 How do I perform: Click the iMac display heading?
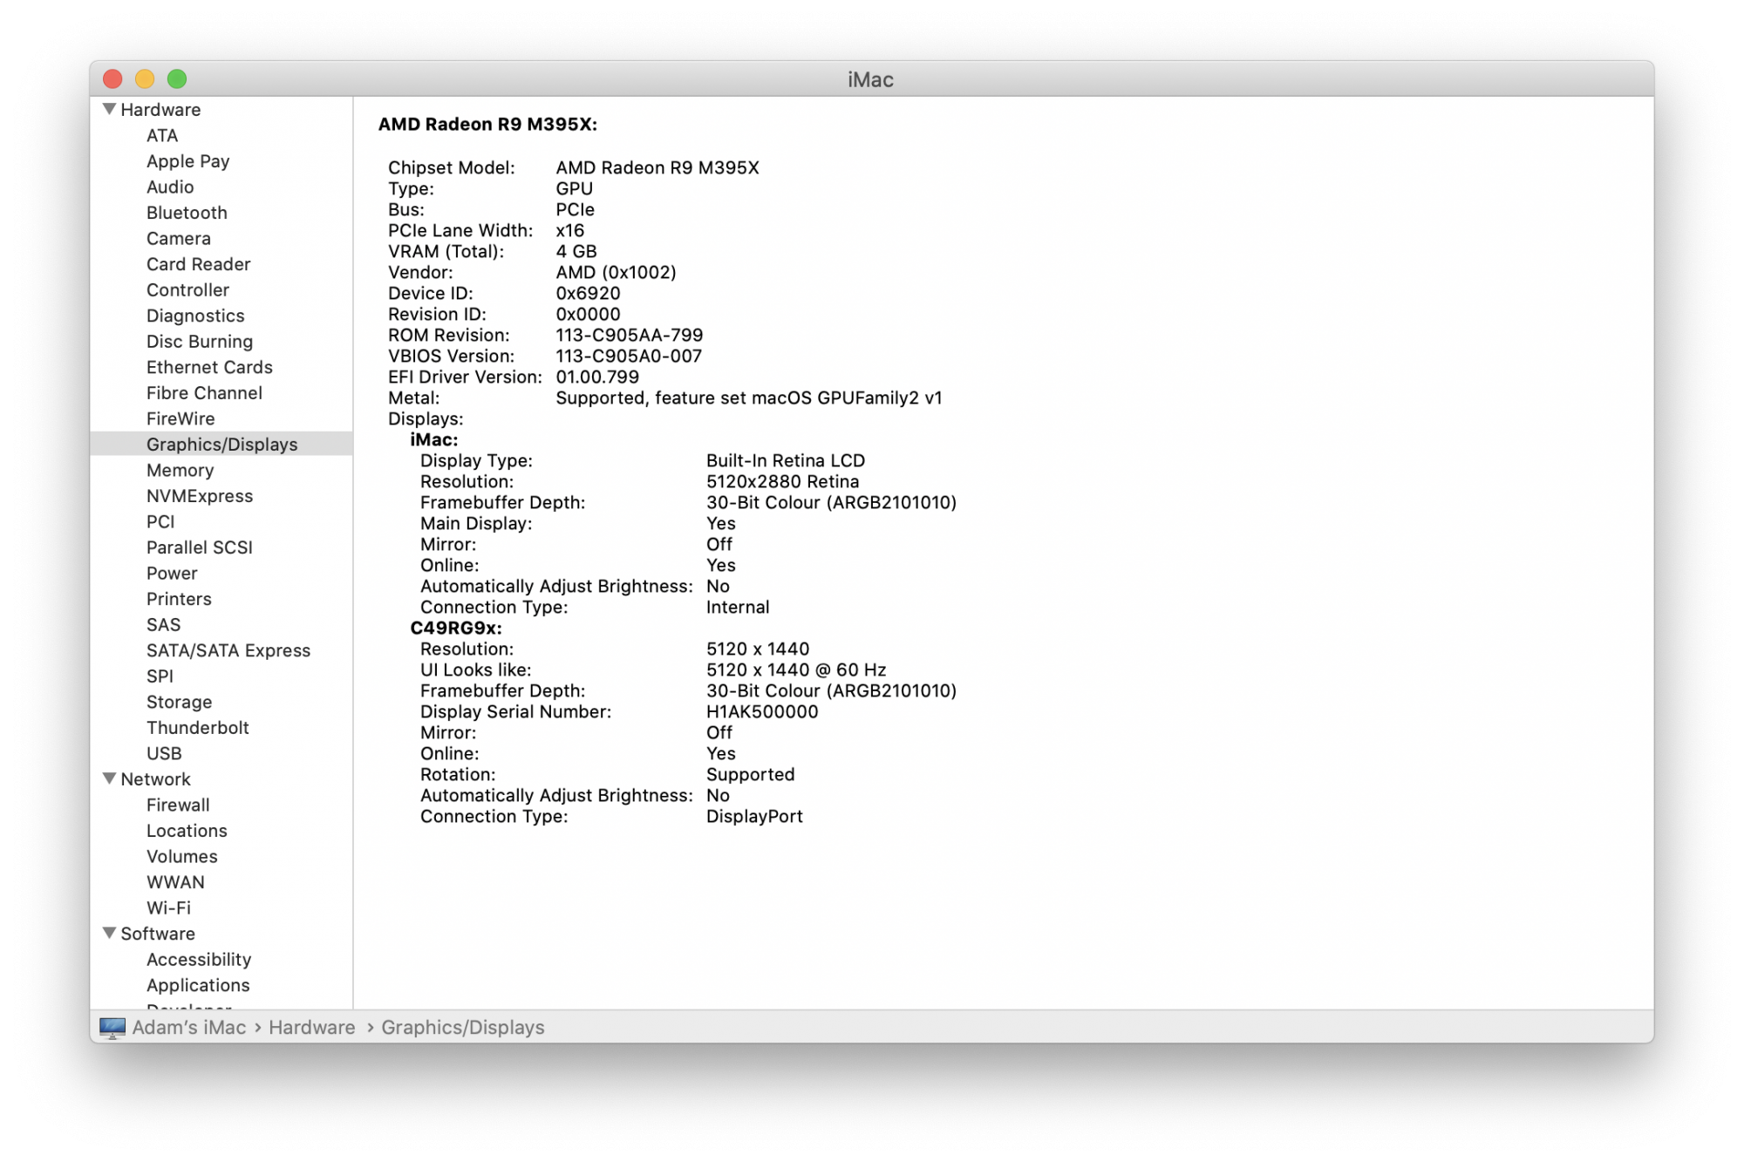434,439
